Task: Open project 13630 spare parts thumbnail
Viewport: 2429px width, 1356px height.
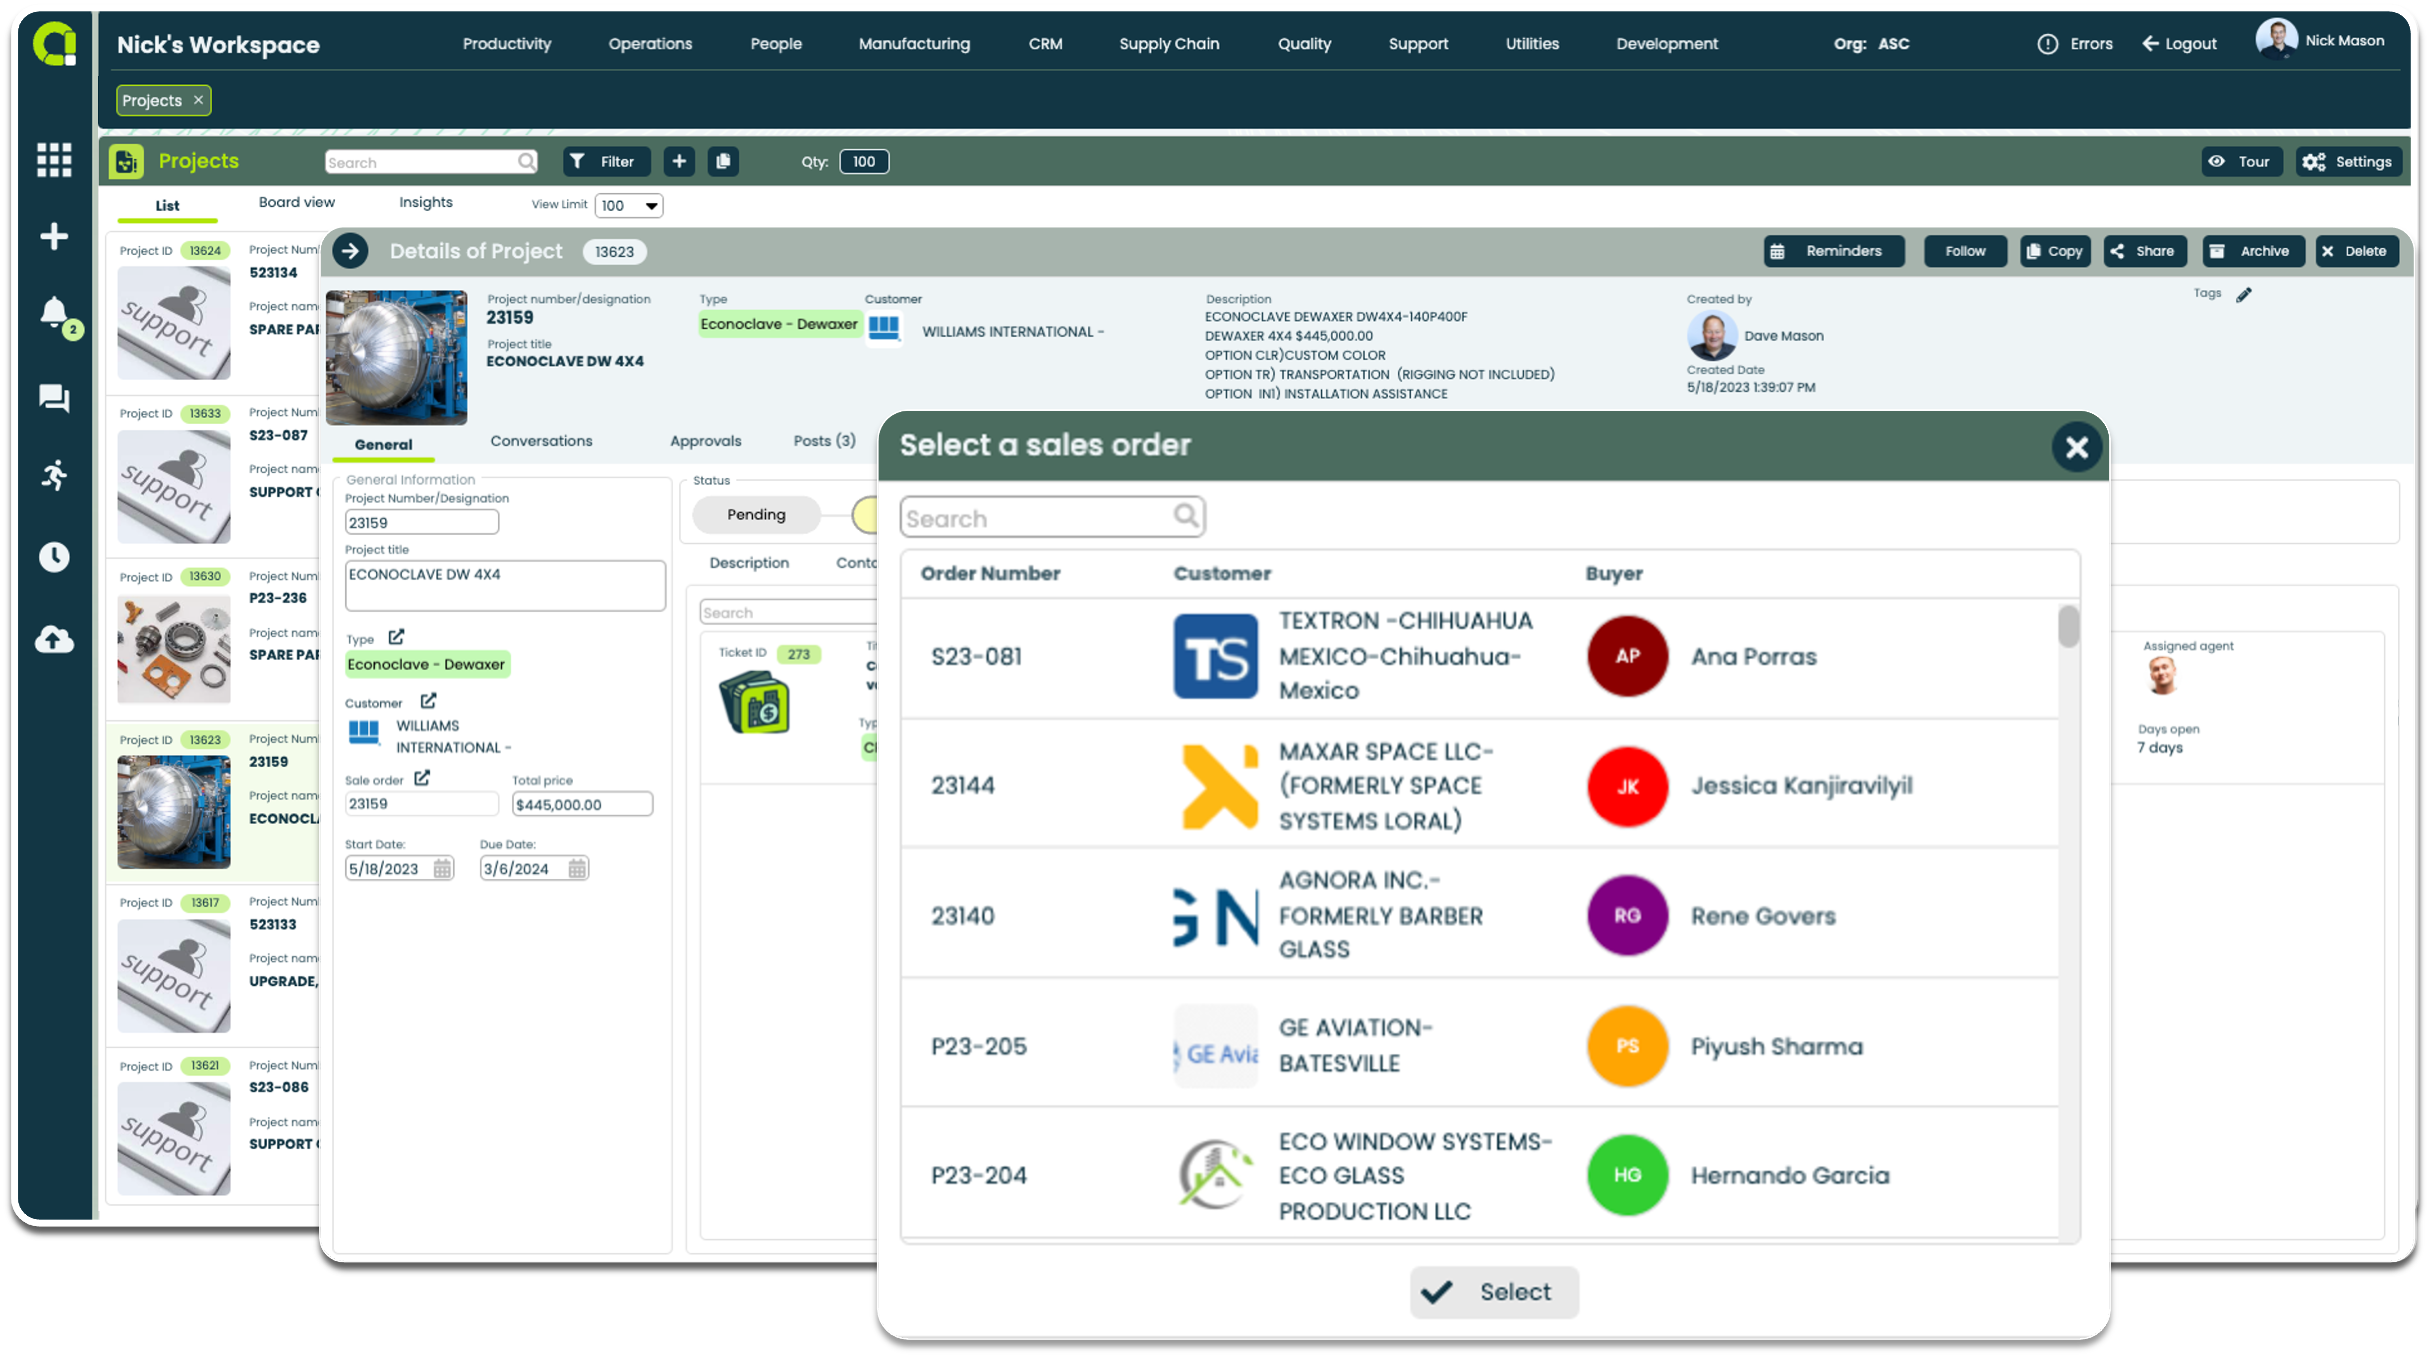Action: pos(174,649)
